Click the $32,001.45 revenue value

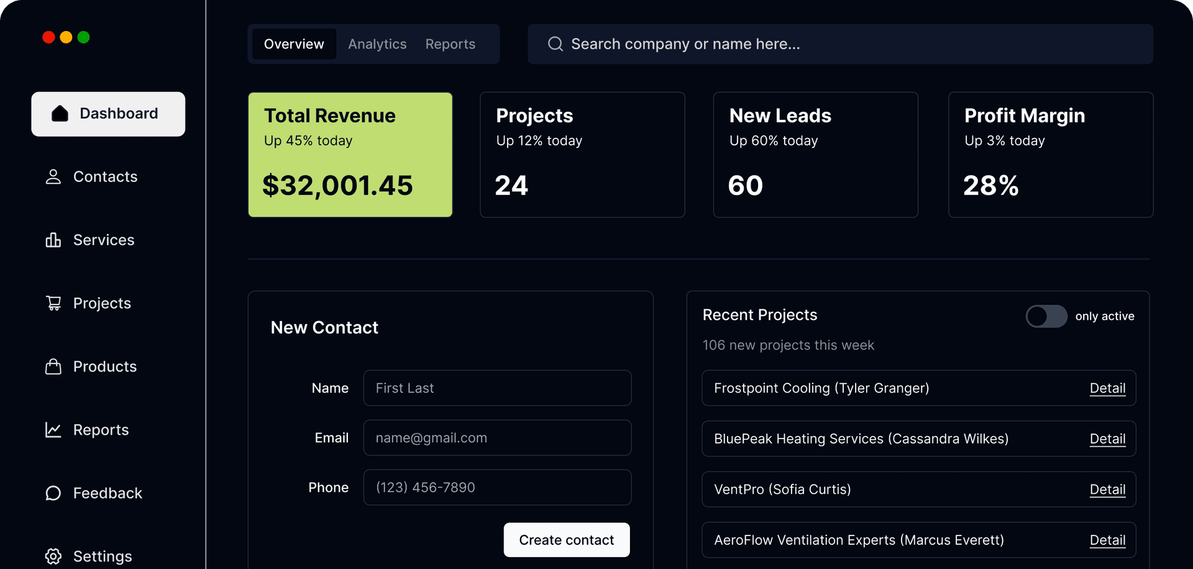coord(337,185)
